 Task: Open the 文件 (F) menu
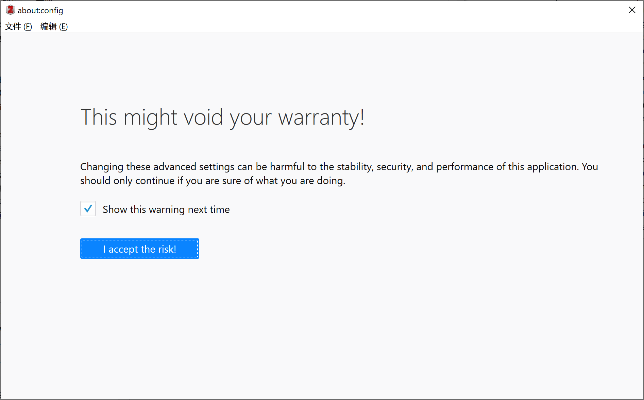click(x=18, y=26)
